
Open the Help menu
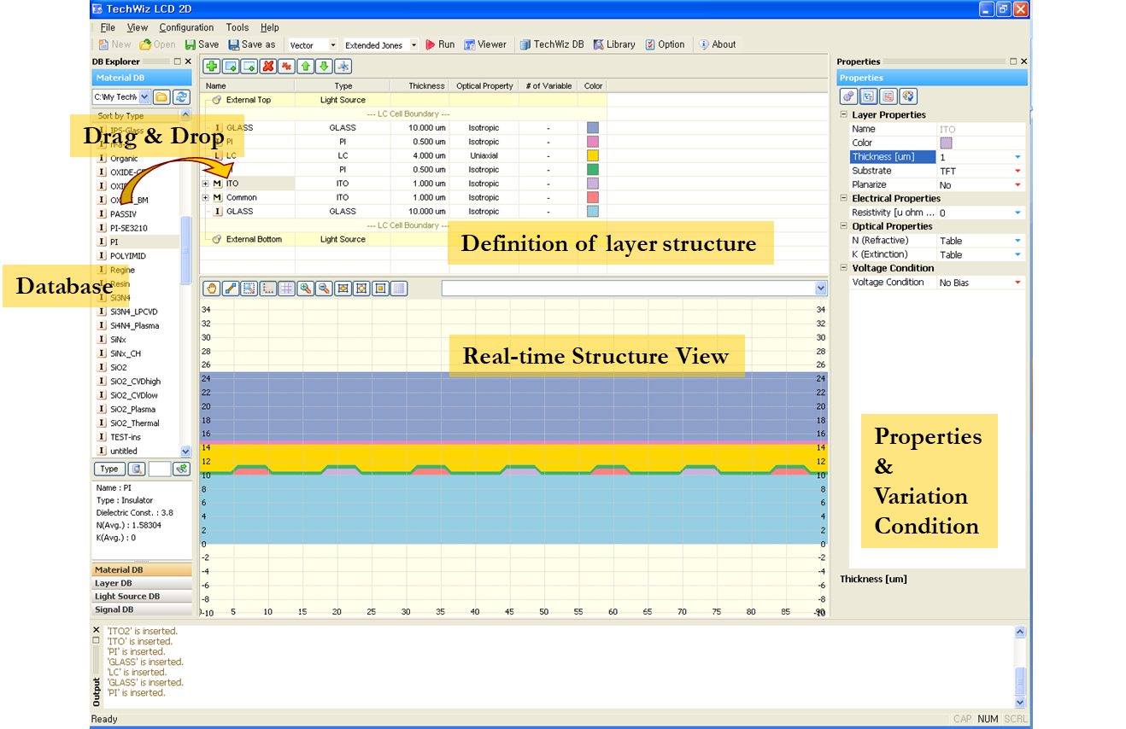pos(270,27)
